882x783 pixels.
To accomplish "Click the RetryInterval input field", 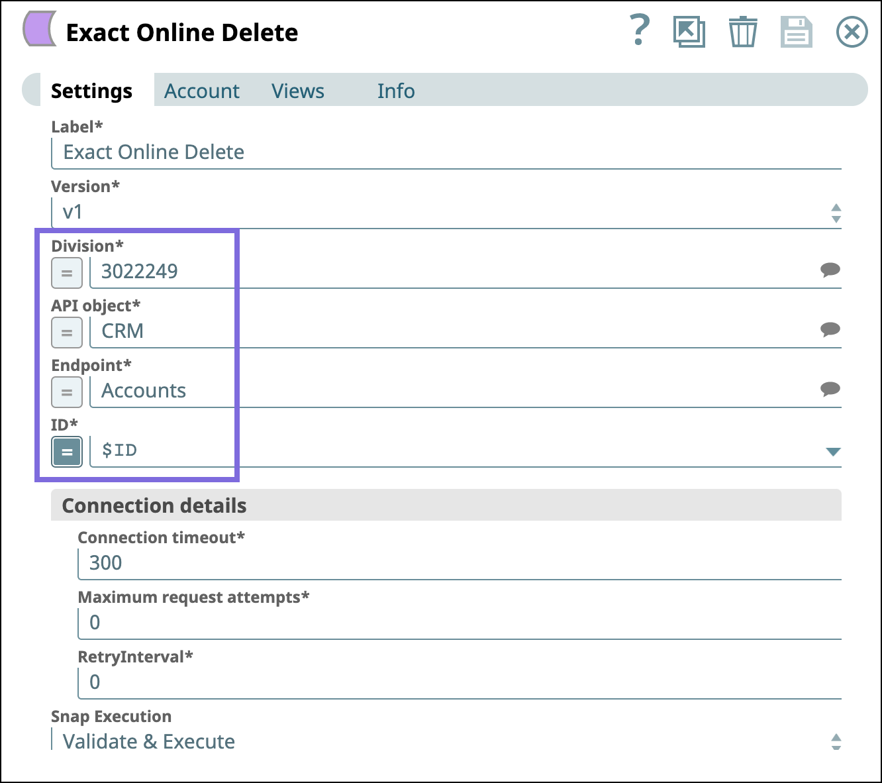I will pyautogui.click(x=460, y=683).
